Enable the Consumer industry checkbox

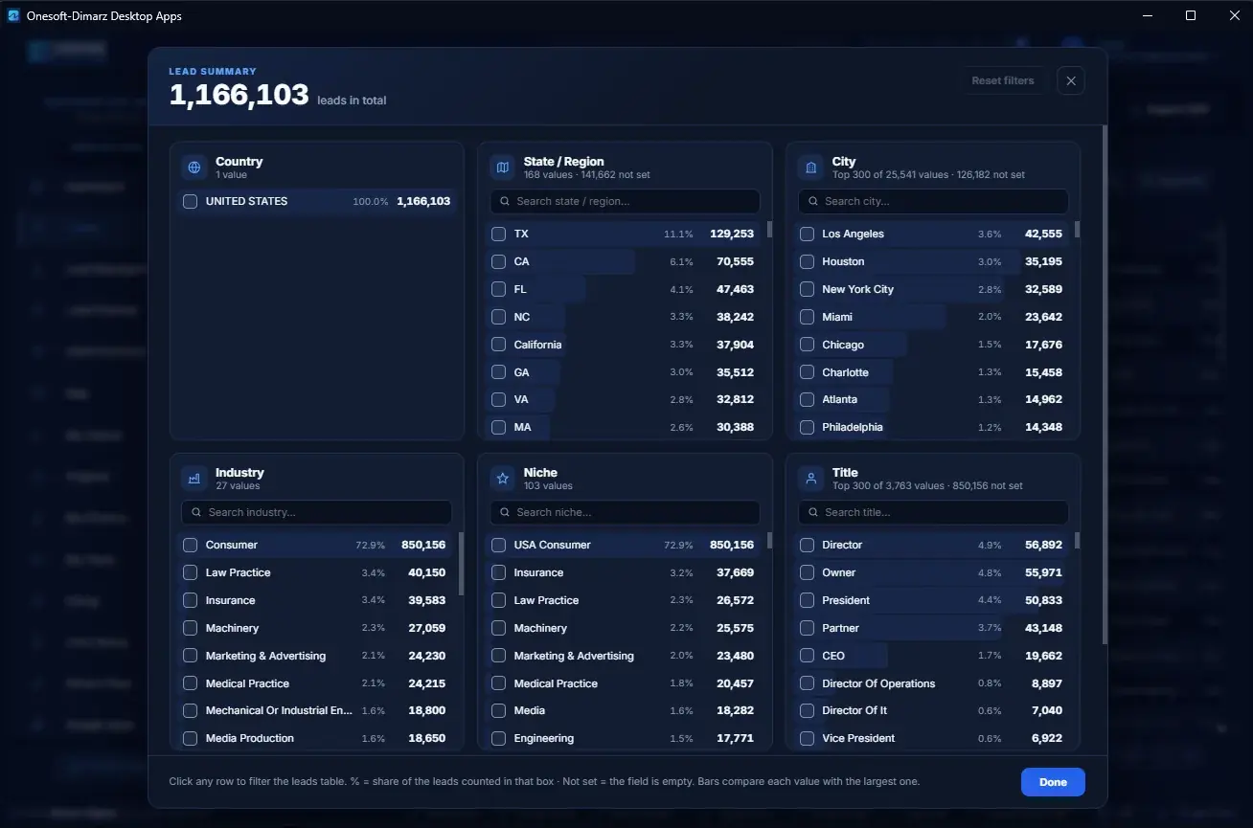[x=190, y=545]
